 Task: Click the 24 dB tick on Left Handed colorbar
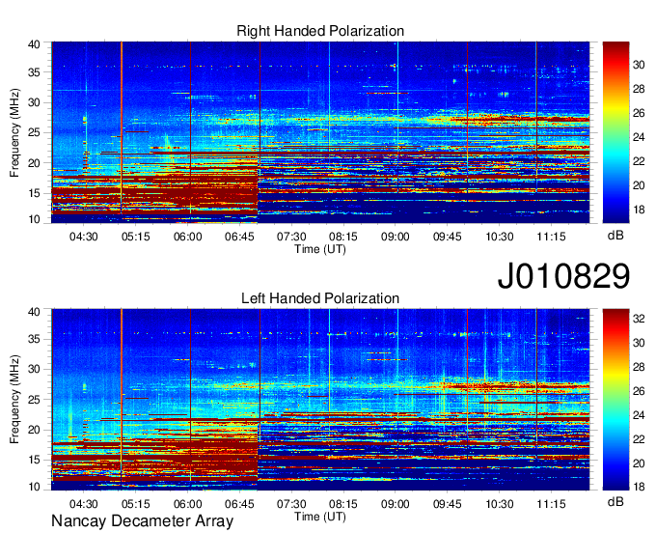coord(639,415)
